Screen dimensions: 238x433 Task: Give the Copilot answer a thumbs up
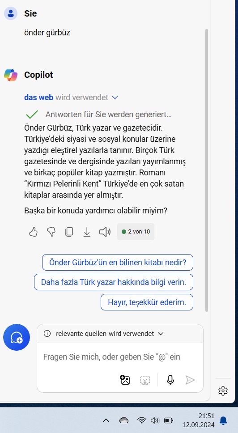tap(34, 232)
